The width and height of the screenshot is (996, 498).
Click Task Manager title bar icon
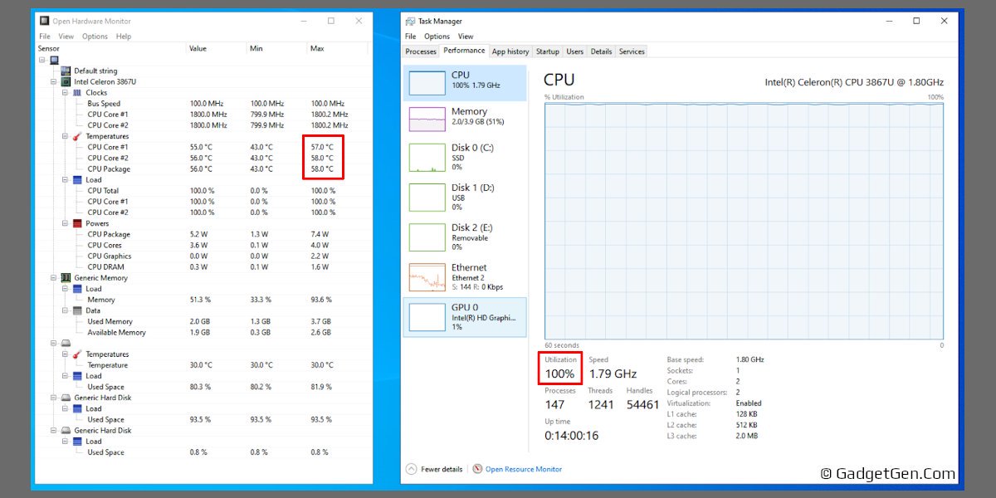(410, 21)
